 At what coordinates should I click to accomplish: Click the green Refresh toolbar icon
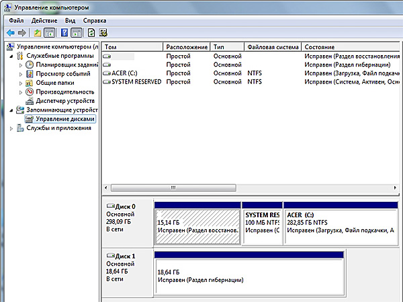[x=91, y=32]
